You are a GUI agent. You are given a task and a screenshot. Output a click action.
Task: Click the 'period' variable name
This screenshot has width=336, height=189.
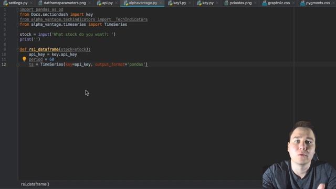tap(36, 59)
